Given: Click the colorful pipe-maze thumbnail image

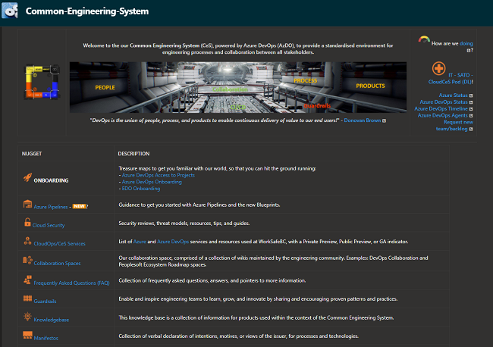Looking at the screenshot, I should click(42, 82).
